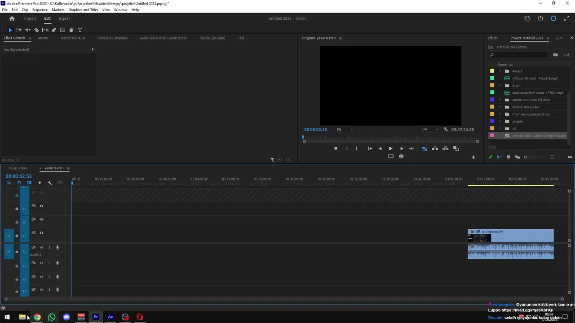
Task: Open the Workspaces icon in the header
Action: (x=527, y=18)
